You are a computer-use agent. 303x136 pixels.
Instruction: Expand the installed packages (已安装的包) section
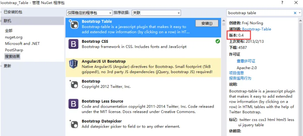click(x=13, y=12)
